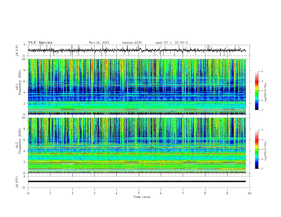Click the station=ATH label
The width and height of the screenshot is (281, 217).
coord(132,43)
